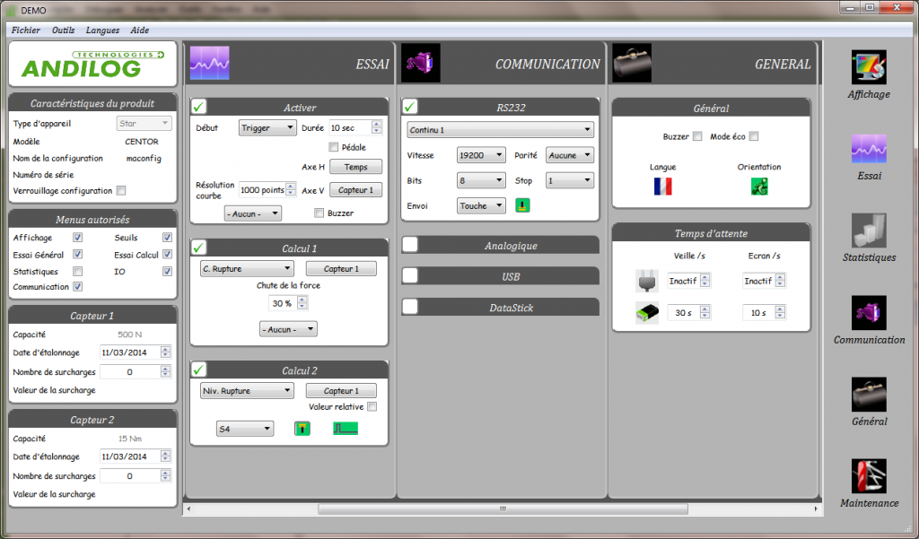Enable the Pédale checkbox

(x=334, y=147)
